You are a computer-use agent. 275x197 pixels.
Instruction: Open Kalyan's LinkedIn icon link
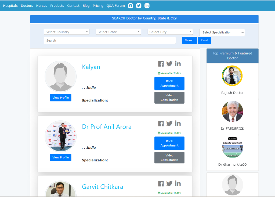(x=178, y=64)
